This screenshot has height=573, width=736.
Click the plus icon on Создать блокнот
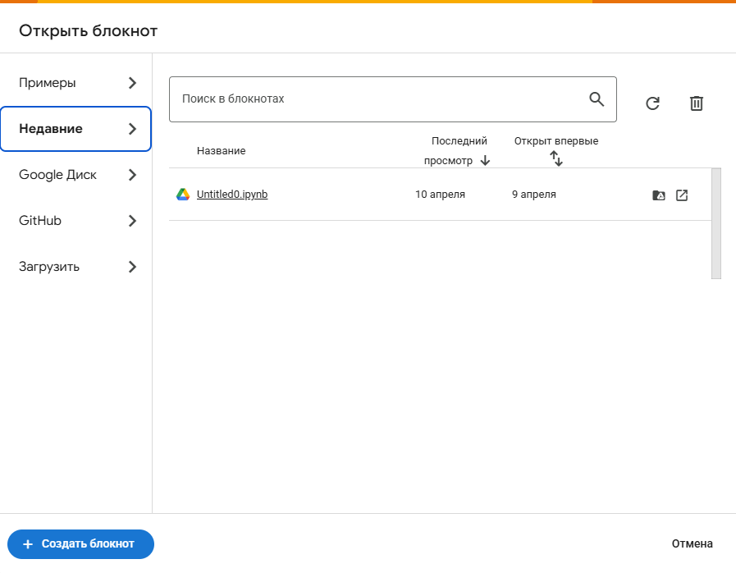point(30,543)
